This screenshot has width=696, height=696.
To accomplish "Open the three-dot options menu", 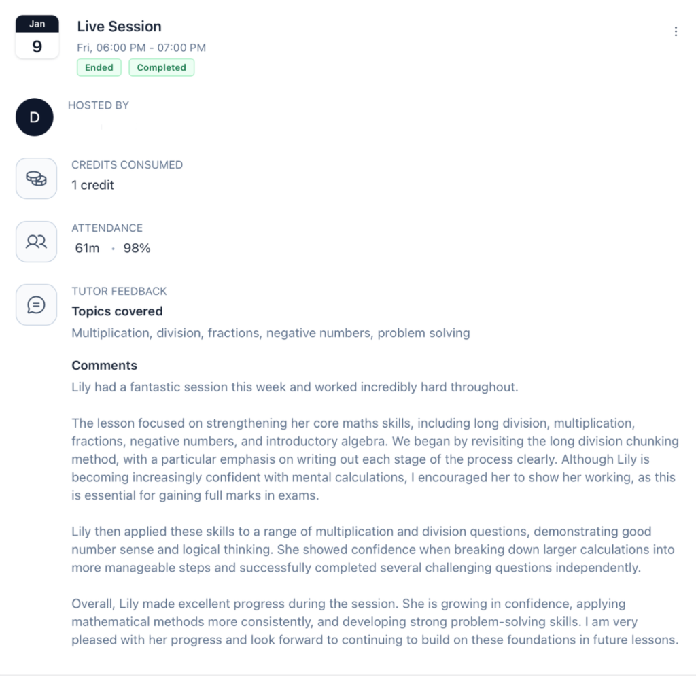I will 676,31.
